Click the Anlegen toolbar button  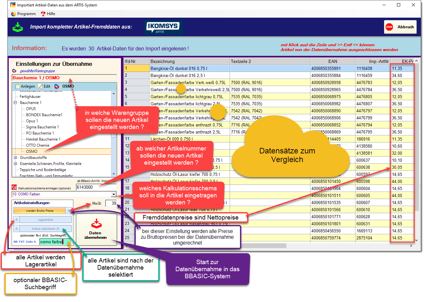tap(25, 86)
